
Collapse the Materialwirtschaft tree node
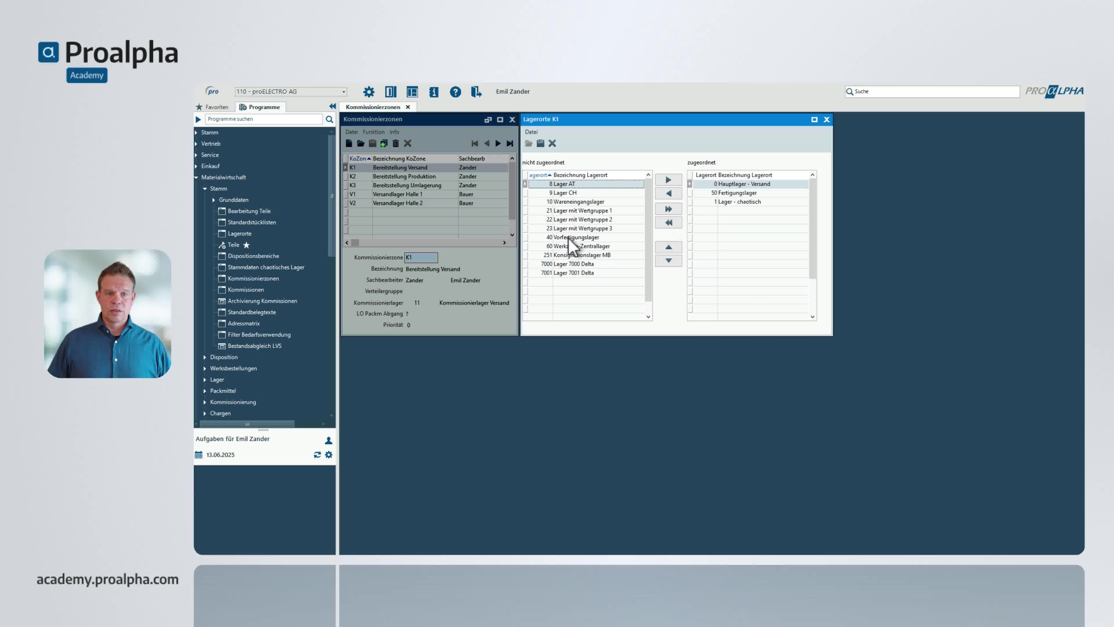196,177
